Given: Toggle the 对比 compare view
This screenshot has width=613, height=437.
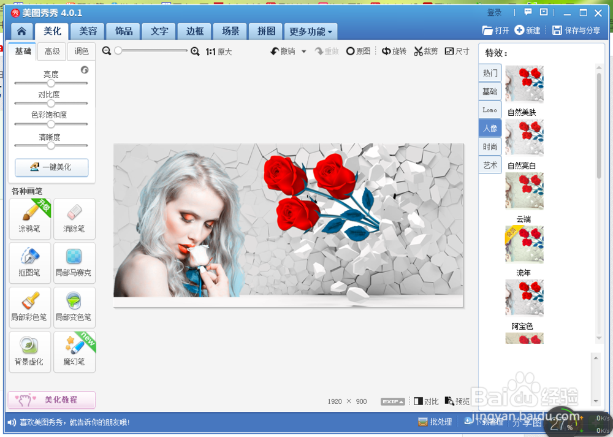Looking at the screenshot, I should pyautogui.click(x=426, y=401).
